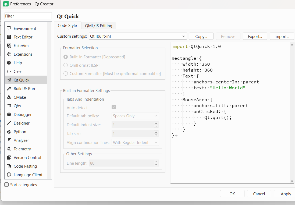Image resolution: width=295 pixels, height=205 pixels.
Task: Click the Cancel button
Action: coord(259,194)
